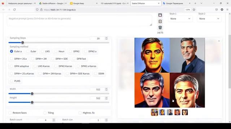Click the Height value stepper arrows

click(106, 98)
